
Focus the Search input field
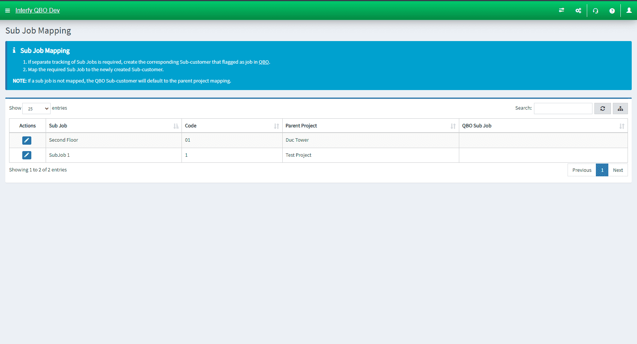pos(563,109)
